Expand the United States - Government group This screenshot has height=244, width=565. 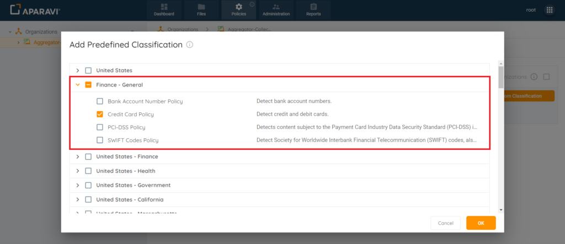(x=77, y=185)
